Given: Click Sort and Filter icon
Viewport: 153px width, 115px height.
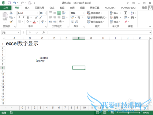Looking at the screenshot, I should click(132, 13).
